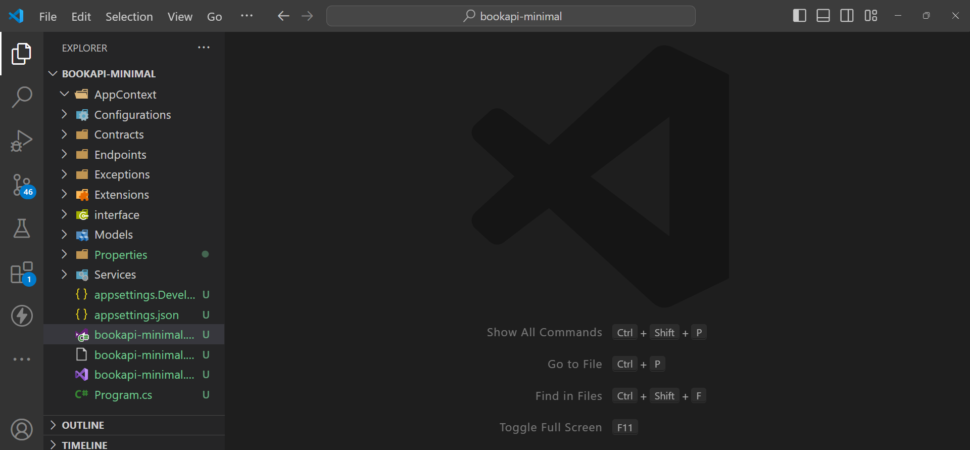970x450 pixels.
Task: Expand the Endpoints folder
Action: (134, 155)
